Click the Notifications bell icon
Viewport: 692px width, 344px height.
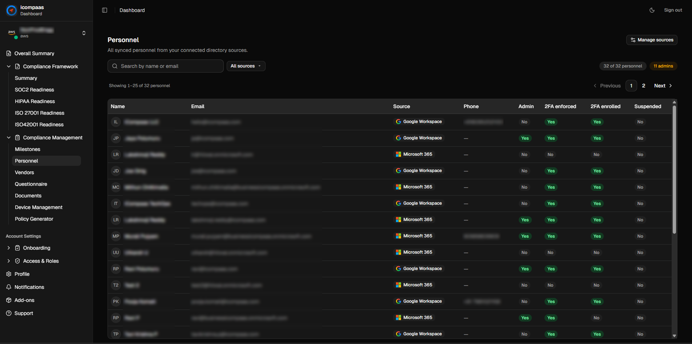click(x=9, y=287)
